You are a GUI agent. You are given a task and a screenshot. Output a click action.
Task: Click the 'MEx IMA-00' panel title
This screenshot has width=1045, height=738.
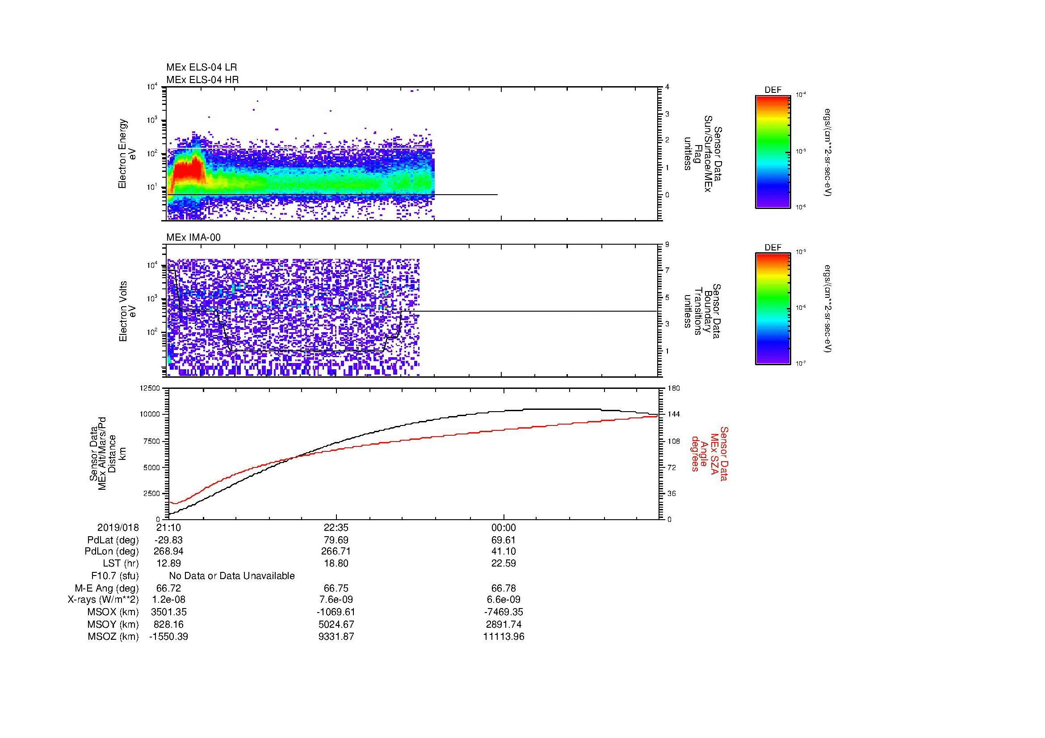point(193,238)
